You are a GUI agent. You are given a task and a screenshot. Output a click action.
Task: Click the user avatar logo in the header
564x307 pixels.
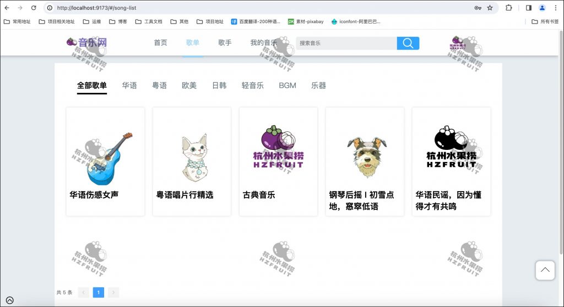tap(458, 43)
